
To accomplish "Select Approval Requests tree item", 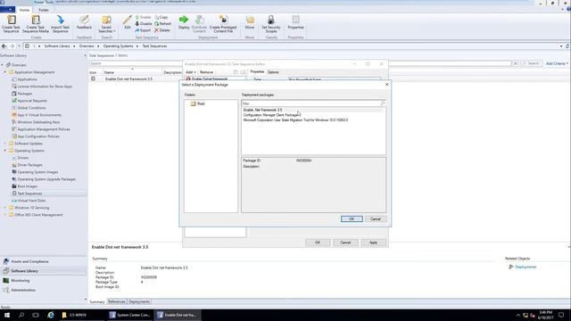I will pos(32,101).
